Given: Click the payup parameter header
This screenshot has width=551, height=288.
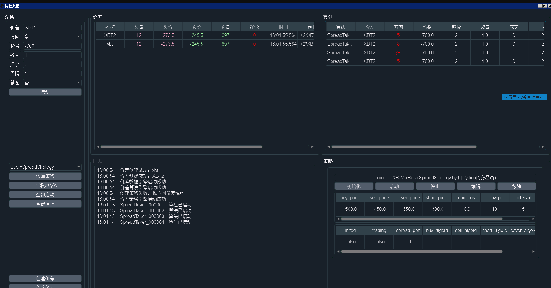Looking at the screenshot, I should 495,198.
